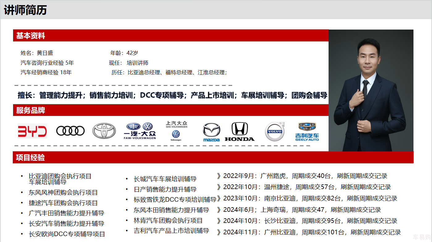The height and width of the screenshot is (242, 432).
Task: Click the Honda logo
Action: [240, 131]
